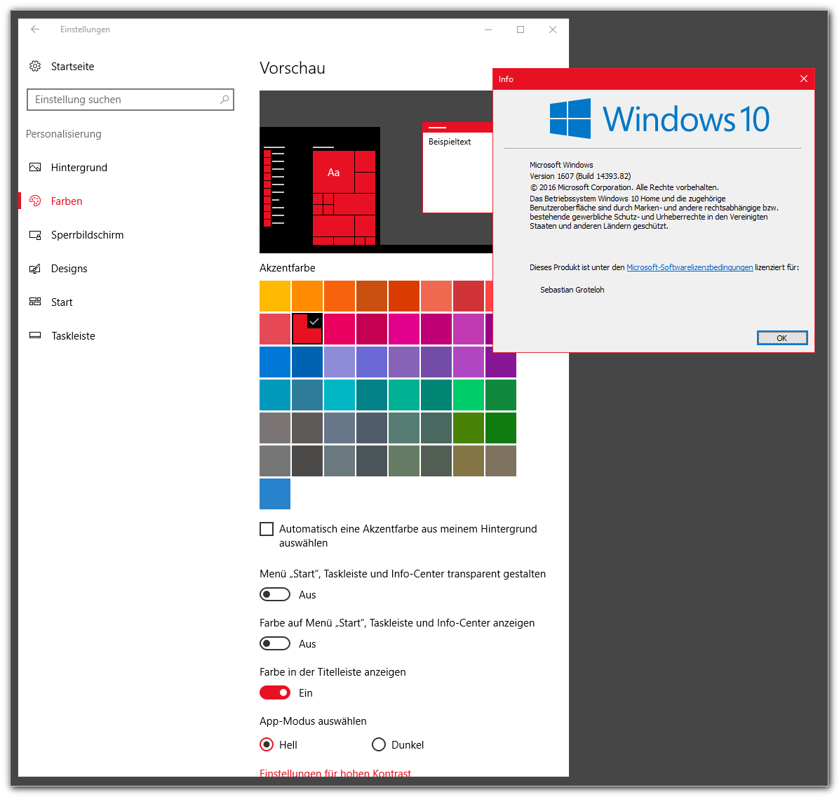Click the Akzentfarbe label
Image resolution: width=839 pixels, height=797 pixels.
288,267
